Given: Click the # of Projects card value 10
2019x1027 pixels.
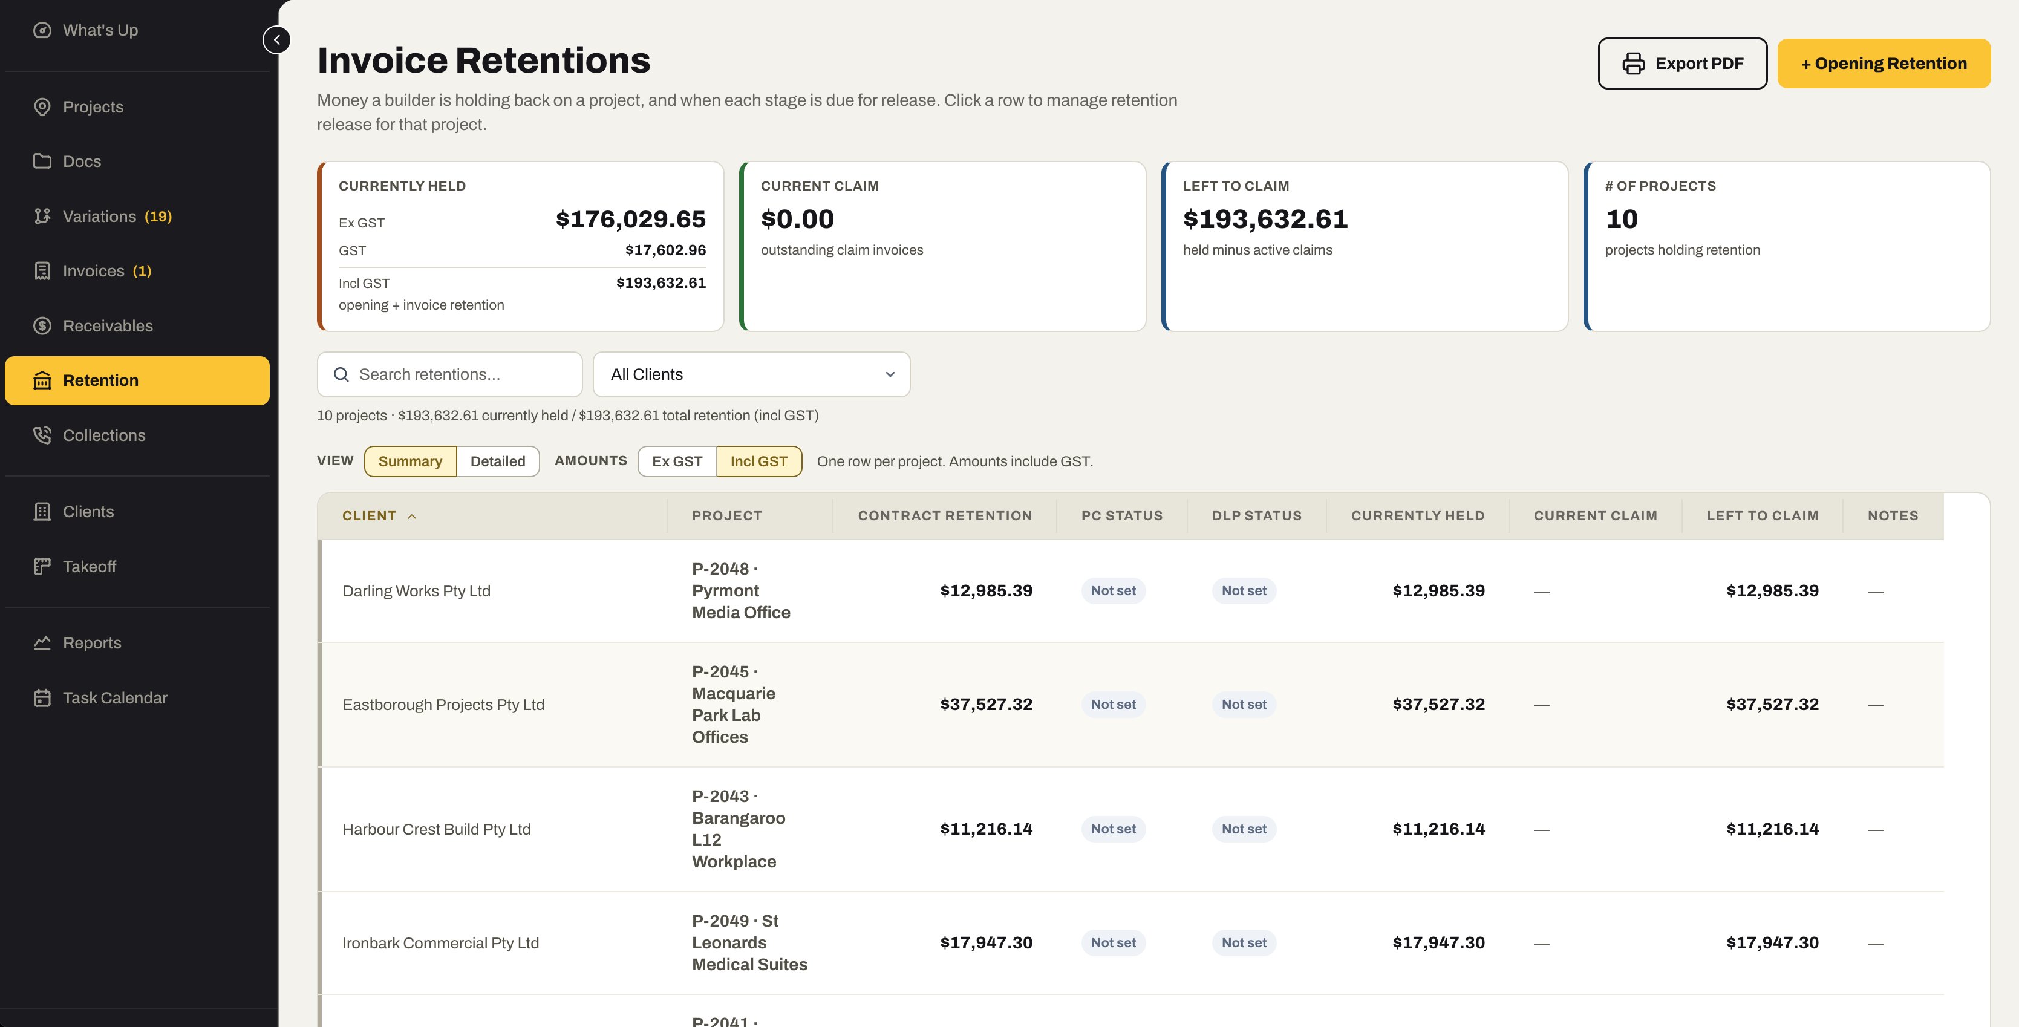Looking at the screenshot, I should [x=1622, y=219].
